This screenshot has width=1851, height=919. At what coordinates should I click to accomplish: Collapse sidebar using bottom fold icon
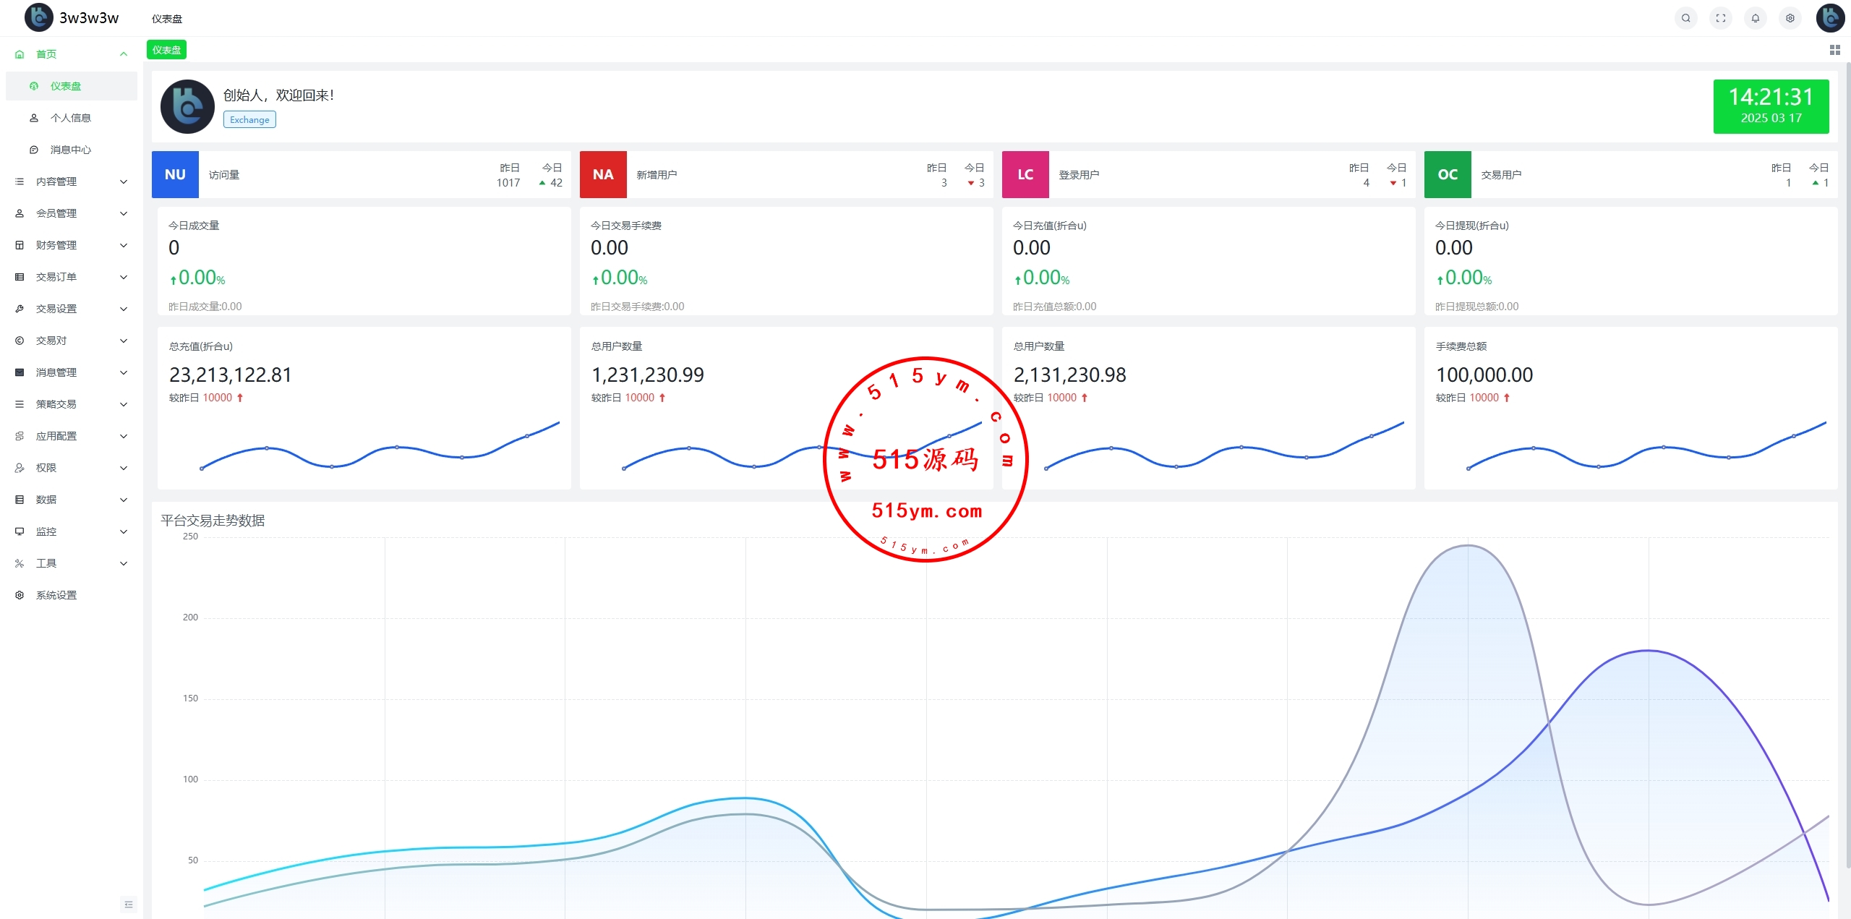[x=128, y=905]
